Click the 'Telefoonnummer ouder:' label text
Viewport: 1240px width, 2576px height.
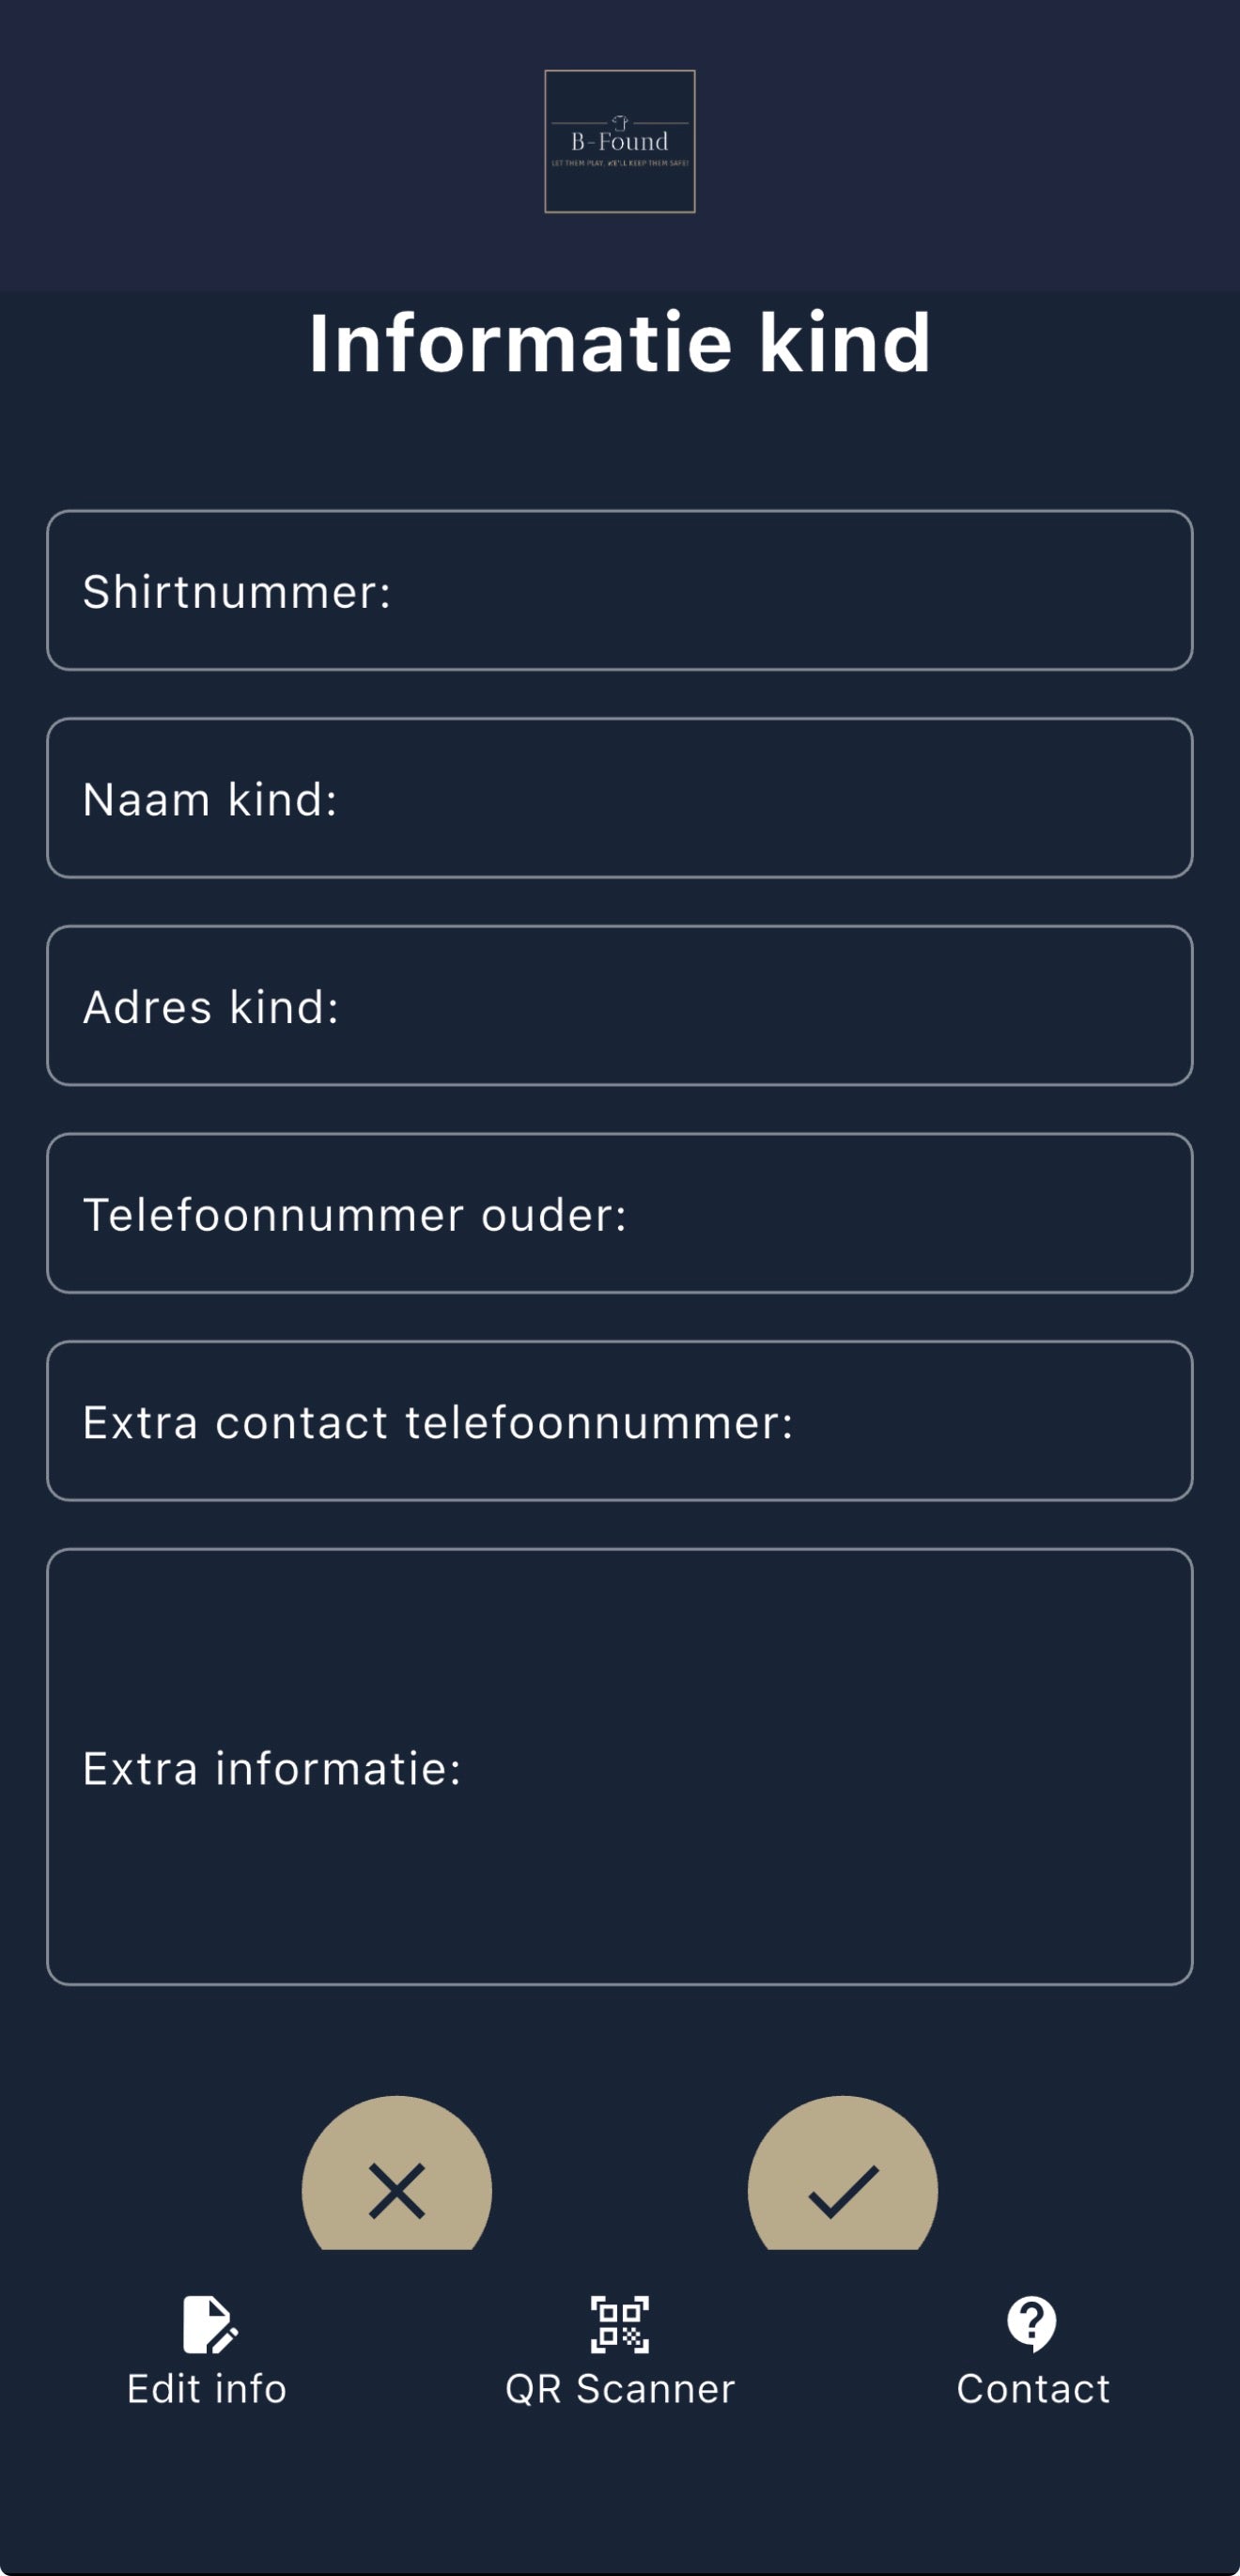355,1215
